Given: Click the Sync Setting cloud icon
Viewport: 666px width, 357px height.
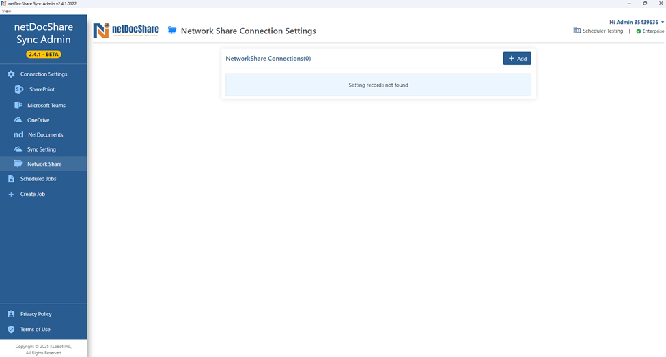Looking at the screenshot, I should point(18,149).
